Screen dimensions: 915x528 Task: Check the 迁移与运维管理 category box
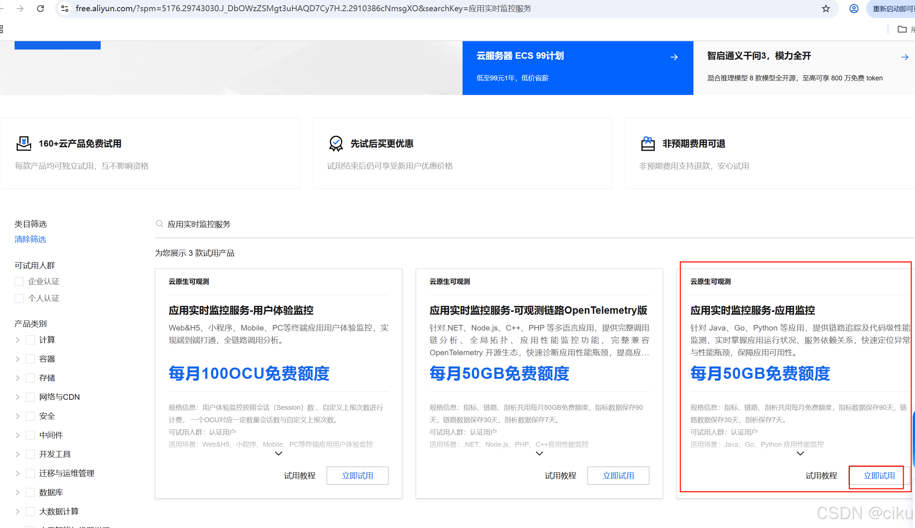(30, 473)
